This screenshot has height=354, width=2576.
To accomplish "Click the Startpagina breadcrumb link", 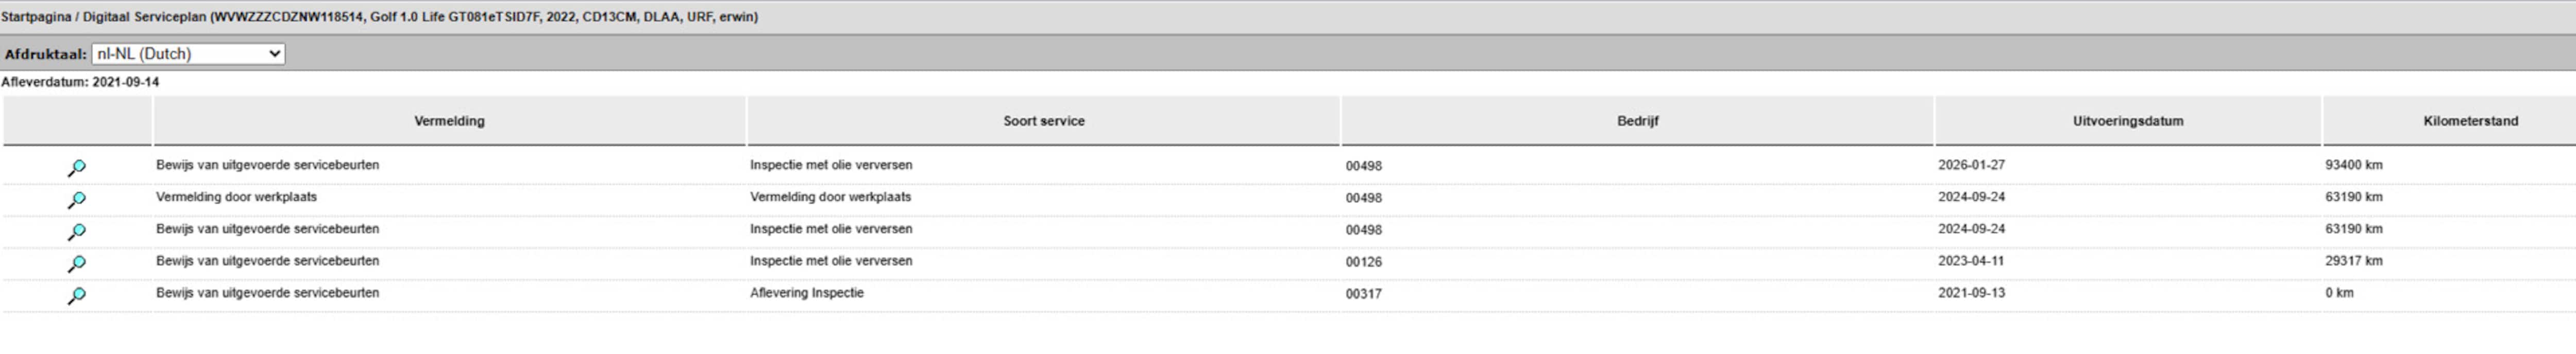I will click(36, 17).
